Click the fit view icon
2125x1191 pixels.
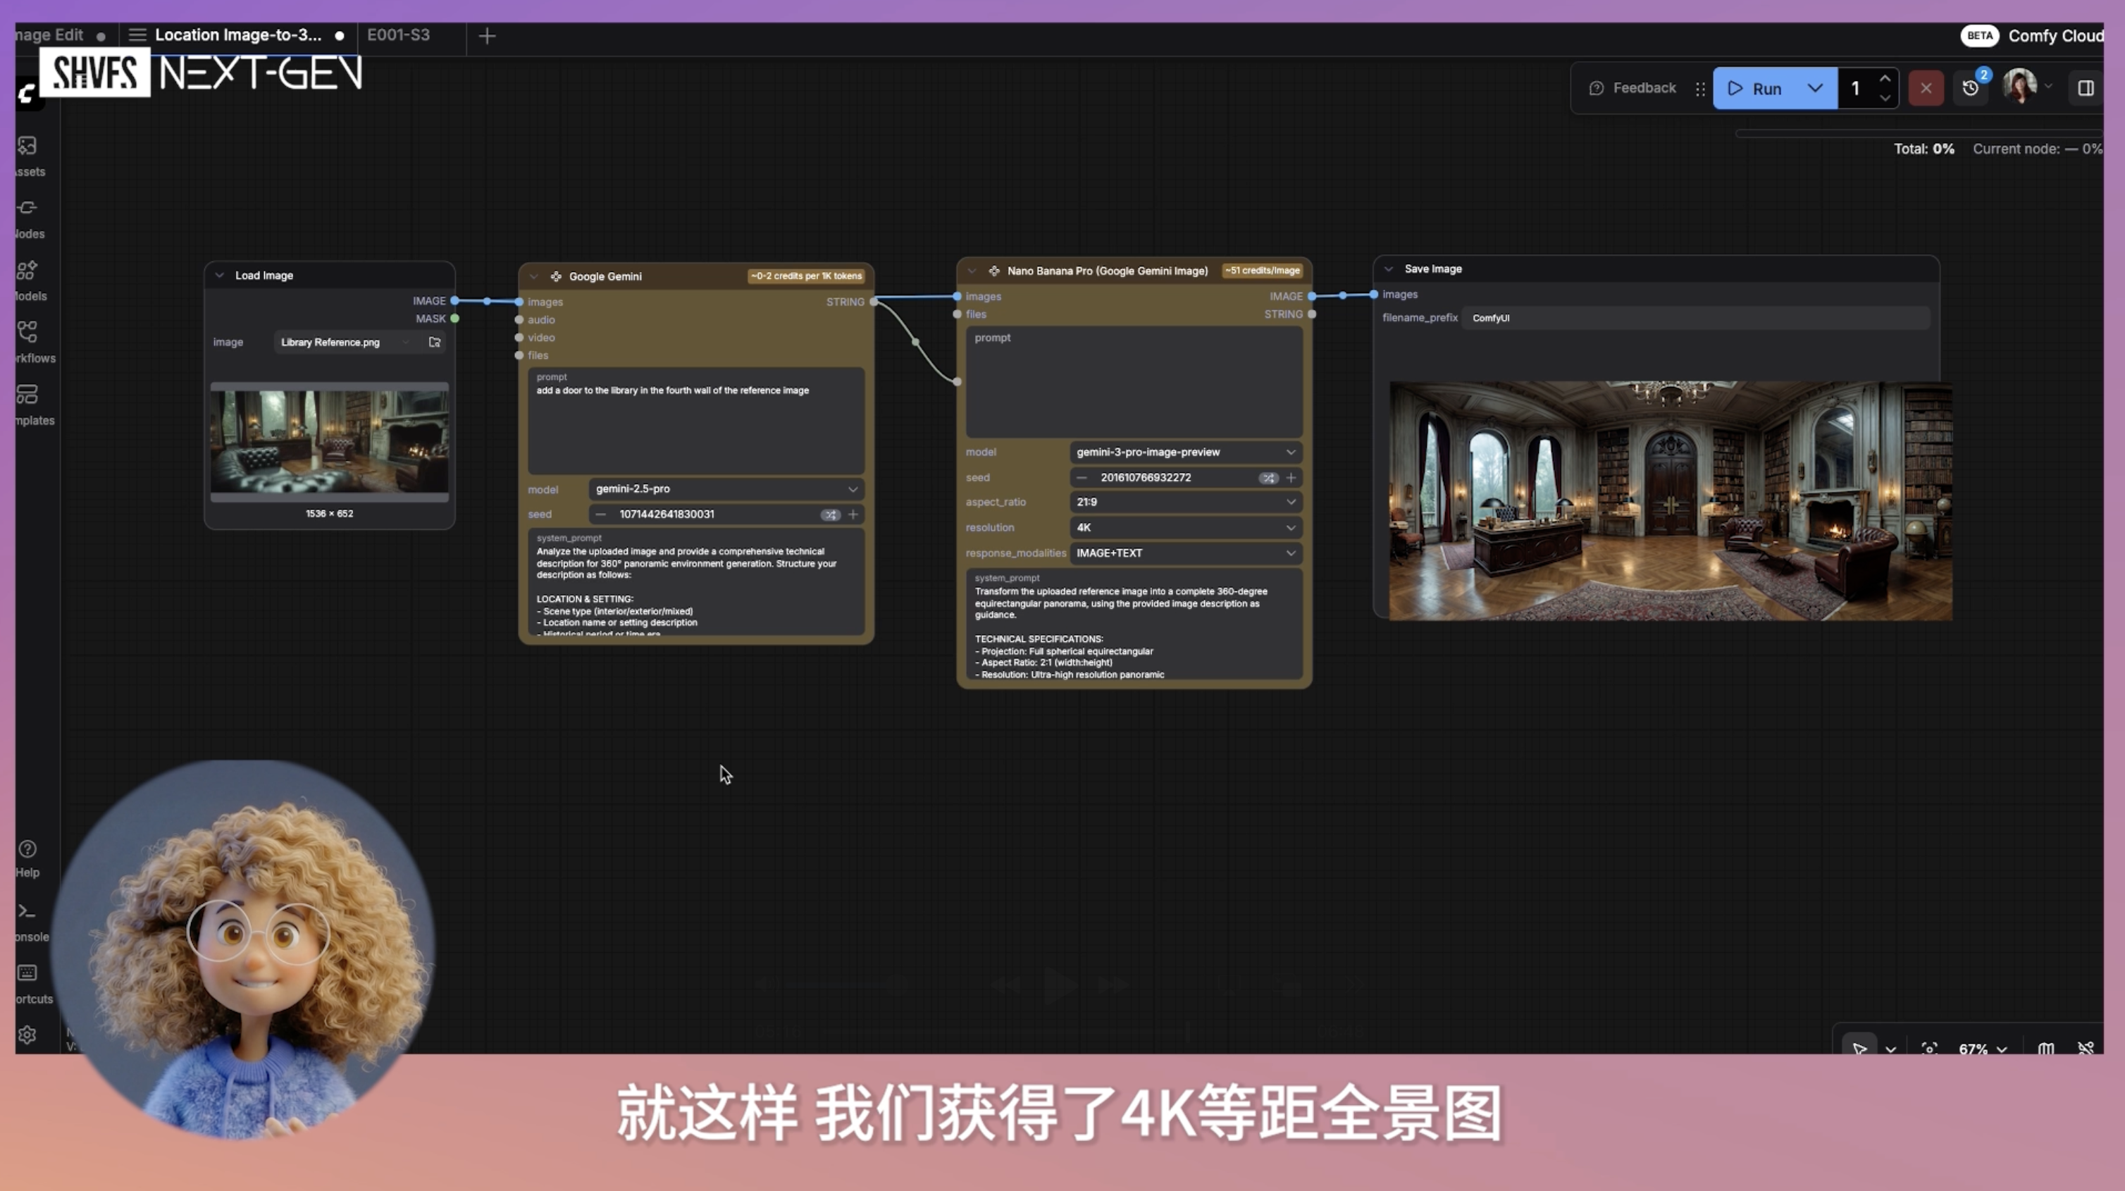click(1928, 1048)
